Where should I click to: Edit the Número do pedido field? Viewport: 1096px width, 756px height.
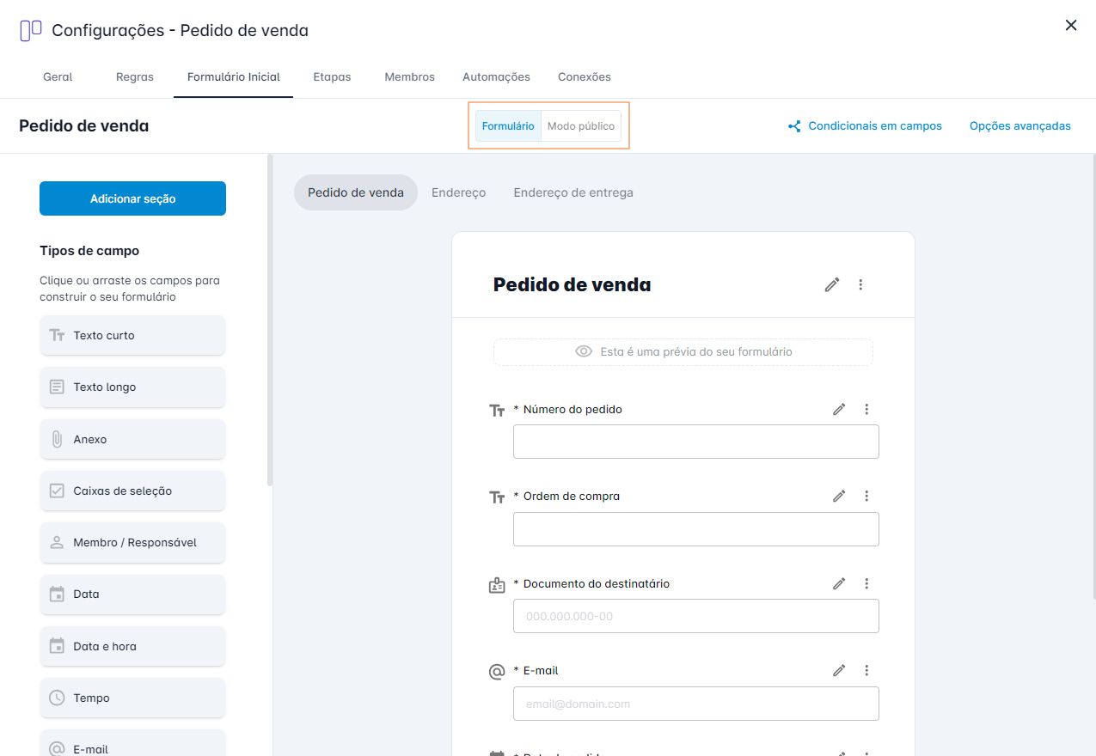(839, 409)
